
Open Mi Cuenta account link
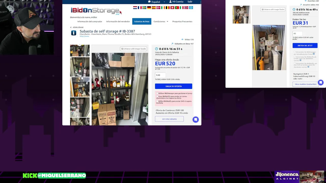coord(178,2)
